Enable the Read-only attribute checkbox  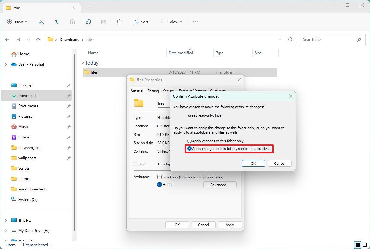pyautogui.click(x=159, y=177)
